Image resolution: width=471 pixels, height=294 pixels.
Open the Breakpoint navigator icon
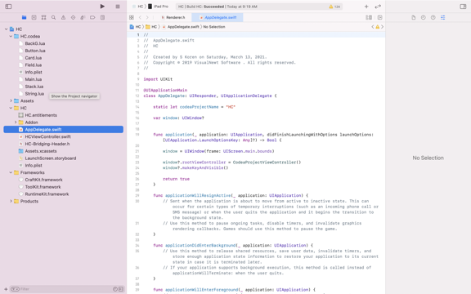[92, 17]
